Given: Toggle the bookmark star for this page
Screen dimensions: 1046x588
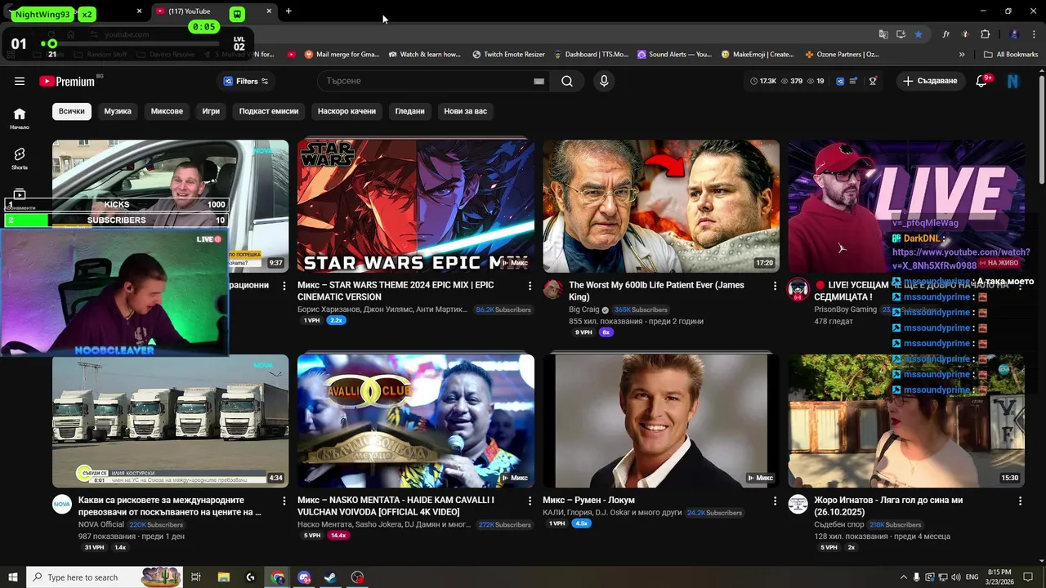Looking at the screenshot, I should (x=919, y=34).
